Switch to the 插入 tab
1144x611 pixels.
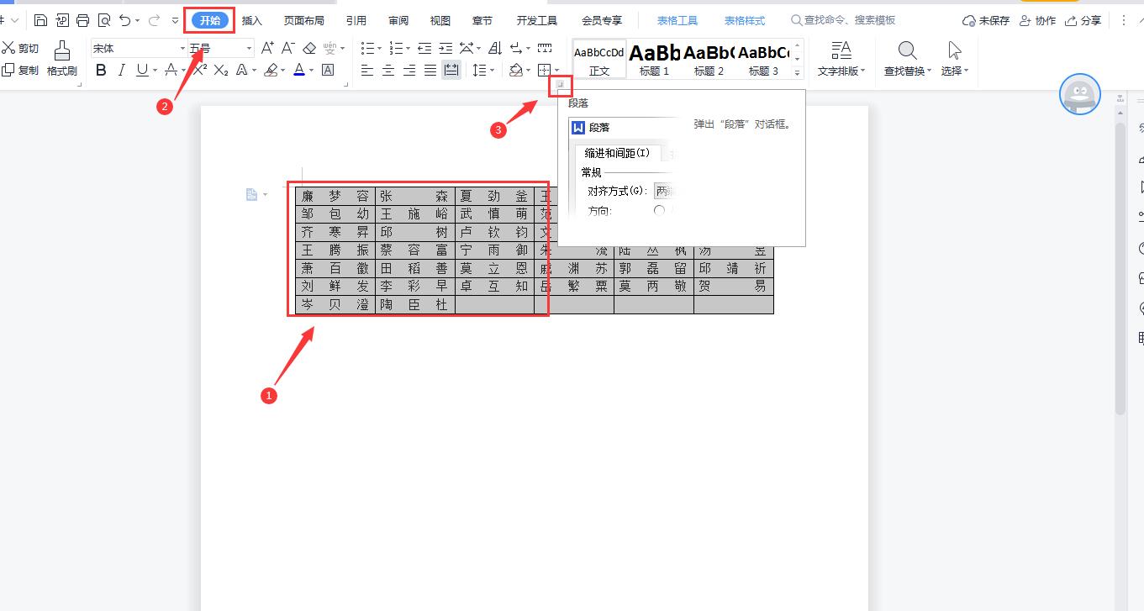tap(251, 20)
